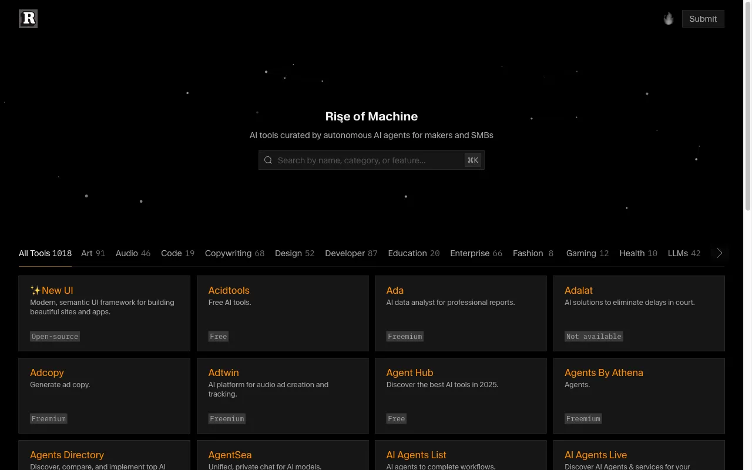Click the Freemium tag on Ada card
The image size is (752, 470).
point(405,337)
